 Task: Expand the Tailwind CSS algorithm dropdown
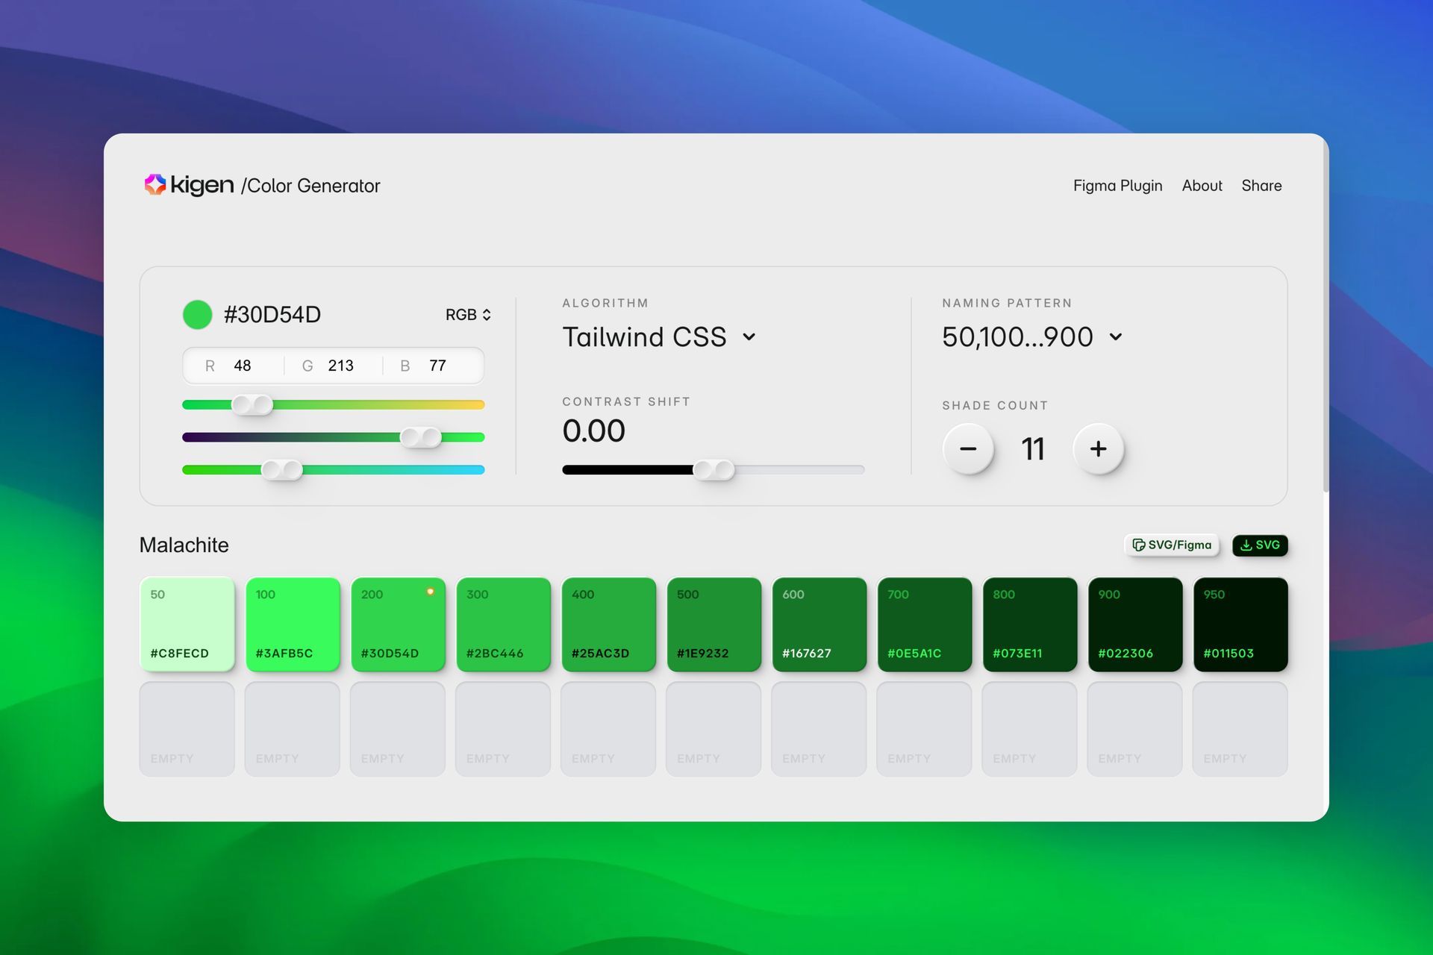(x=659, y=337)
